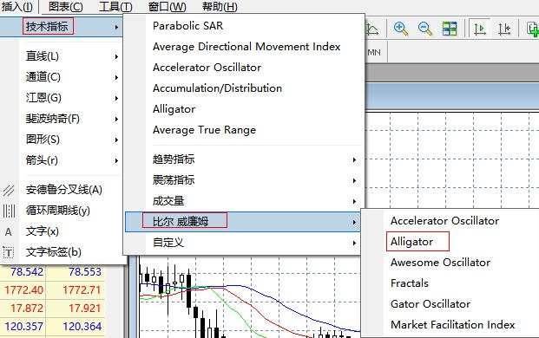
Task: Select Awesome Oscillator indicator
Action: [440, 263]
